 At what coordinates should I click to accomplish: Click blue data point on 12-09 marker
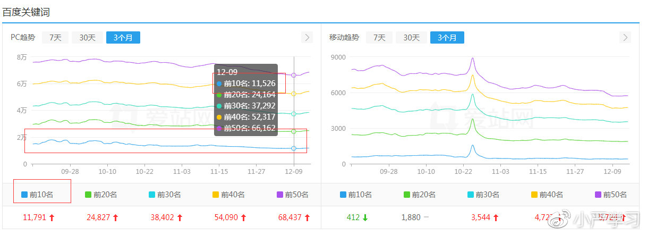pos(294,149)
